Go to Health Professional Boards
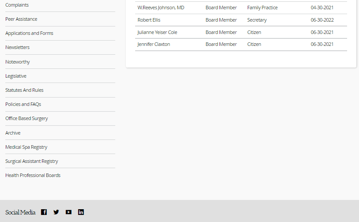The width and height of the screenshot is (359, 222). pyautogui.click(x=33, y=175)
